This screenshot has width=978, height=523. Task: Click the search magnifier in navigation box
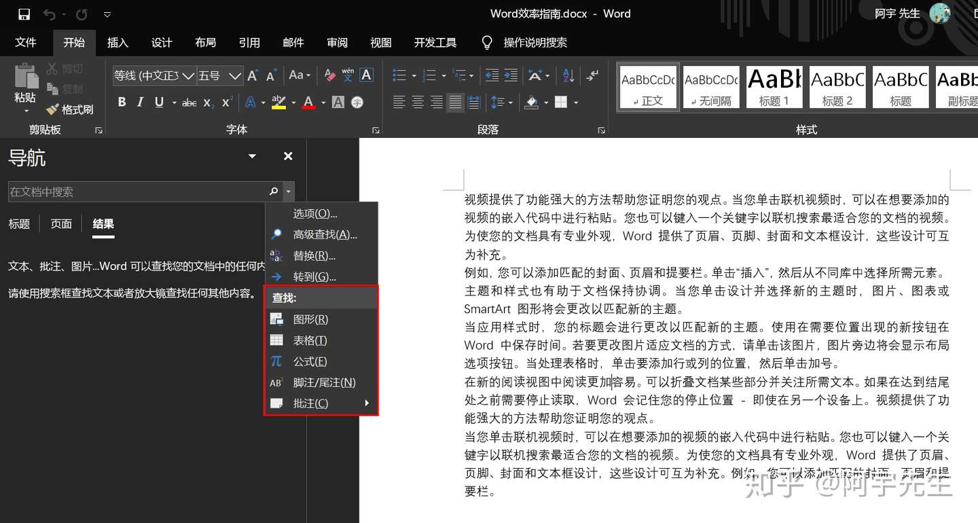click(x=274, y=192)
